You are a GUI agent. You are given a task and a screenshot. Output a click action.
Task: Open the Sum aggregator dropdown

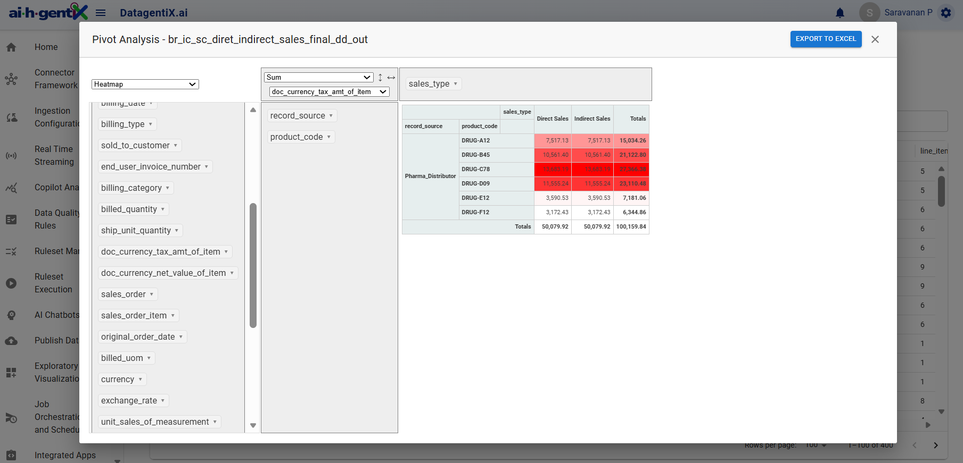(318, 78)
